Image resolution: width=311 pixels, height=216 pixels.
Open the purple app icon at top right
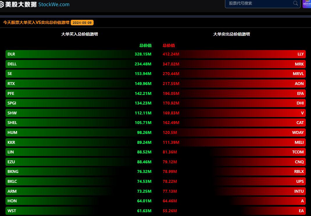tap(307, 3)
